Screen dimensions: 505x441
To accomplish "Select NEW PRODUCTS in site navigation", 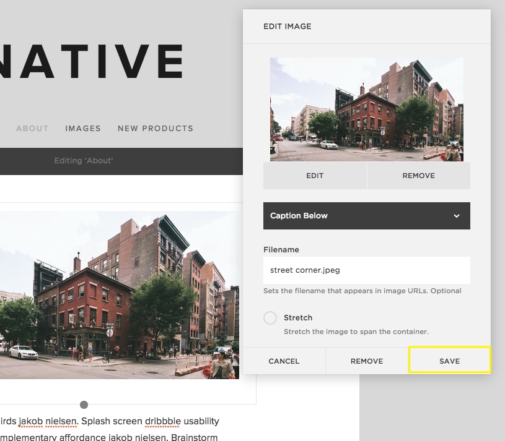I will tap(156, 129).
